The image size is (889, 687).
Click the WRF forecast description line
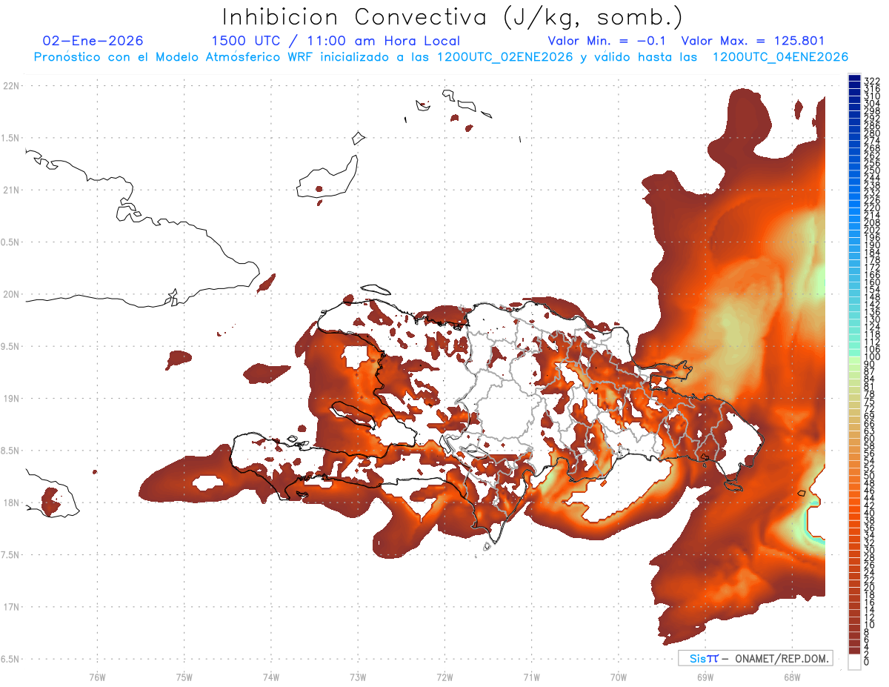[x=441, y=57]
